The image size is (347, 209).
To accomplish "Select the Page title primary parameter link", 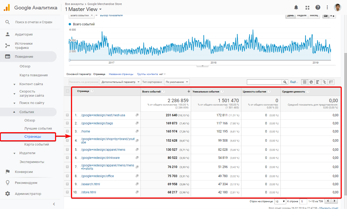I will tap(121, 74).
